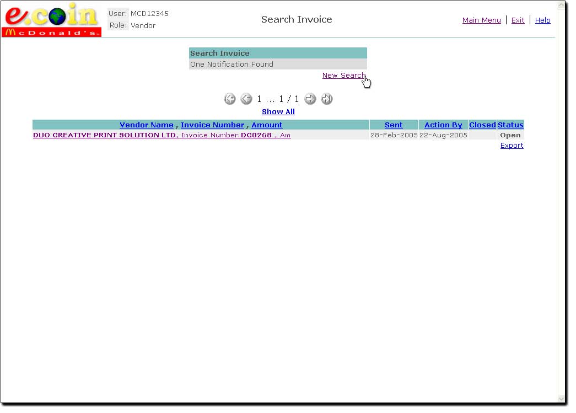This screenshot has width=576, height=413.
Task: Click the scrollbar down arrow
Action: pyautogui.click(x=561, y=398)
